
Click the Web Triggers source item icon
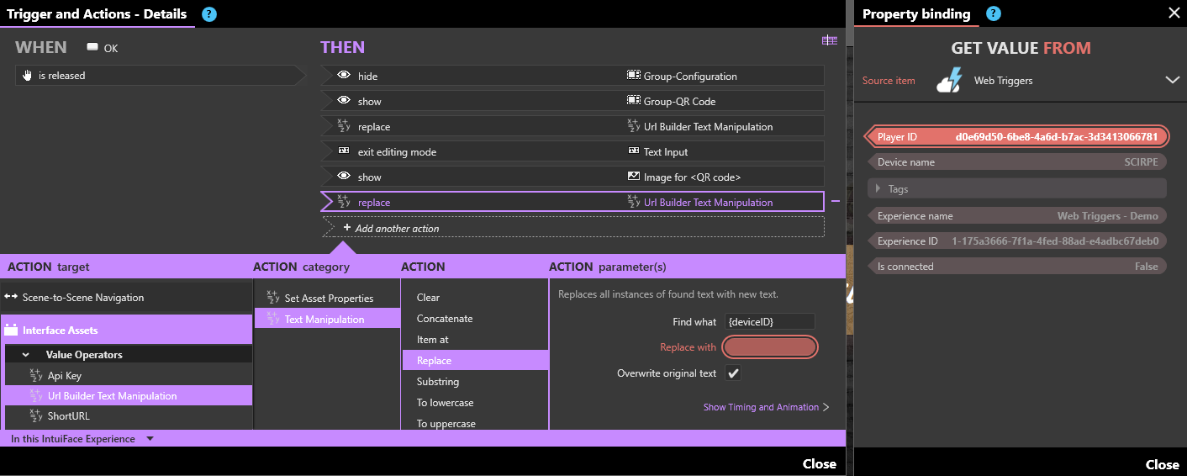[x=949, y=81]
